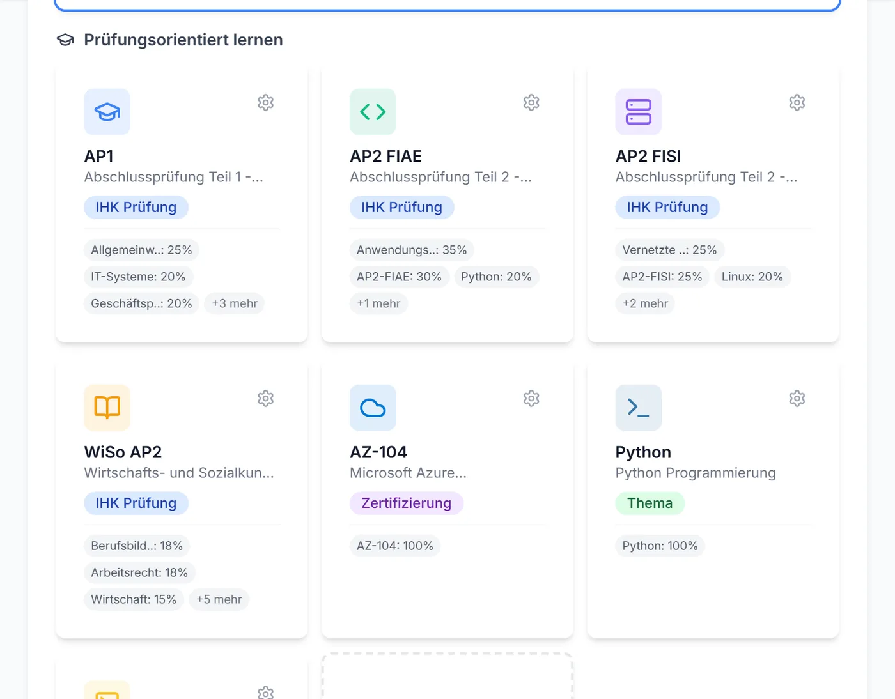
Task: Open the WiSo AP2 card title
Action: pos(123,452)
